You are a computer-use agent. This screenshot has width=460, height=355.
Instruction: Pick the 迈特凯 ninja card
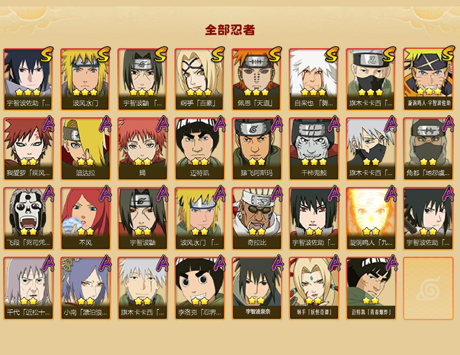(200, 149)
